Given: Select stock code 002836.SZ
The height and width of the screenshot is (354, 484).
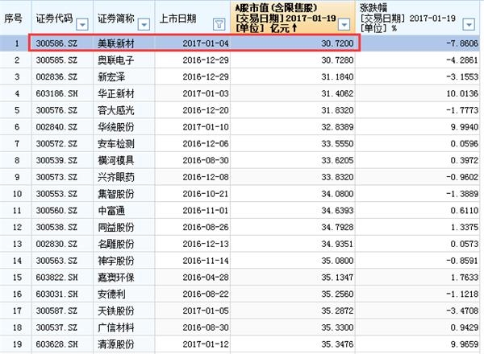Looking at the screenshot, I should pos(56,76).
